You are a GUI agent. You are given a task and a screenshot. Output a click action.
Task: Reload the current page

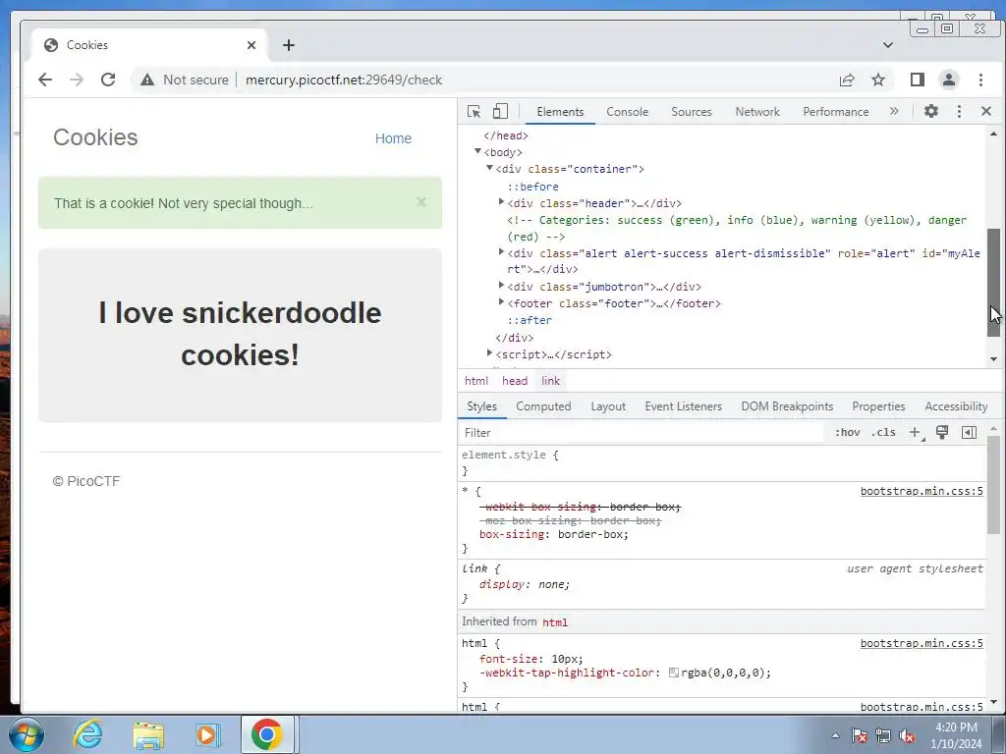click(108, 80)
